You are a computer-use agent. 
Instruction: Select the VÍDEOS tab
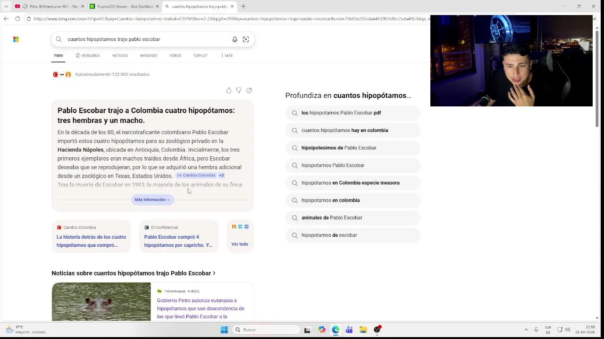(175, 56)
